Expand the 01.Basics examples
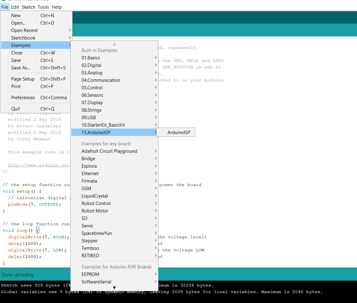 tap(115, 58)
